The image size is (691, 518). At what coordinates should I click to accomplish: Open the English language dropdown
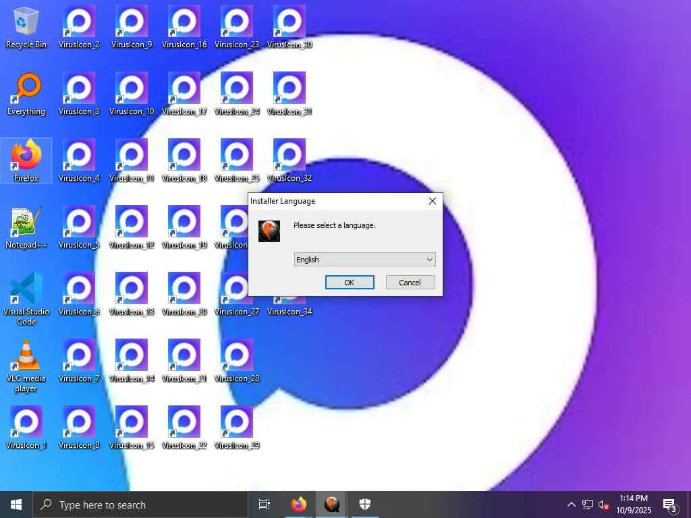(x=364, y=260)
